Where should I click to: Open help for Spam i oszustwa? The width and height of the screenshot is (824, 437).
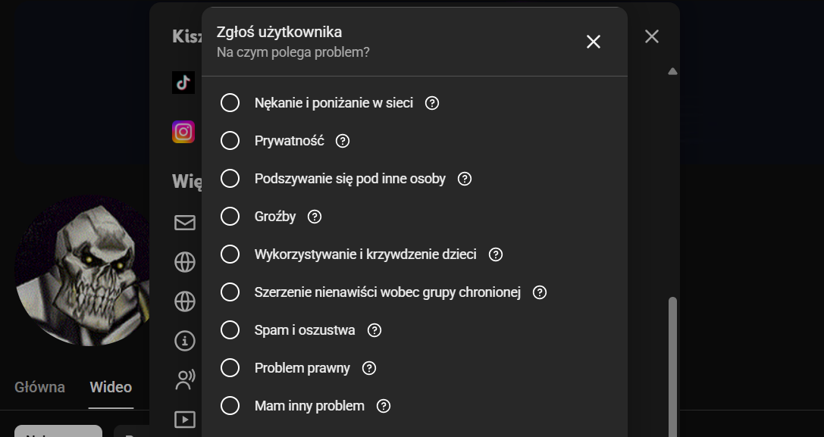coord(374,330)
